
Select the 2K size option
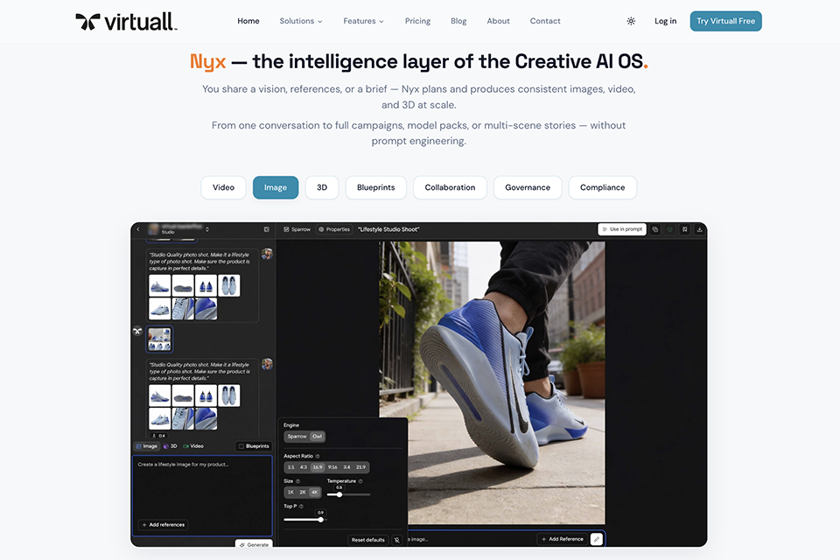click(303, 492)
